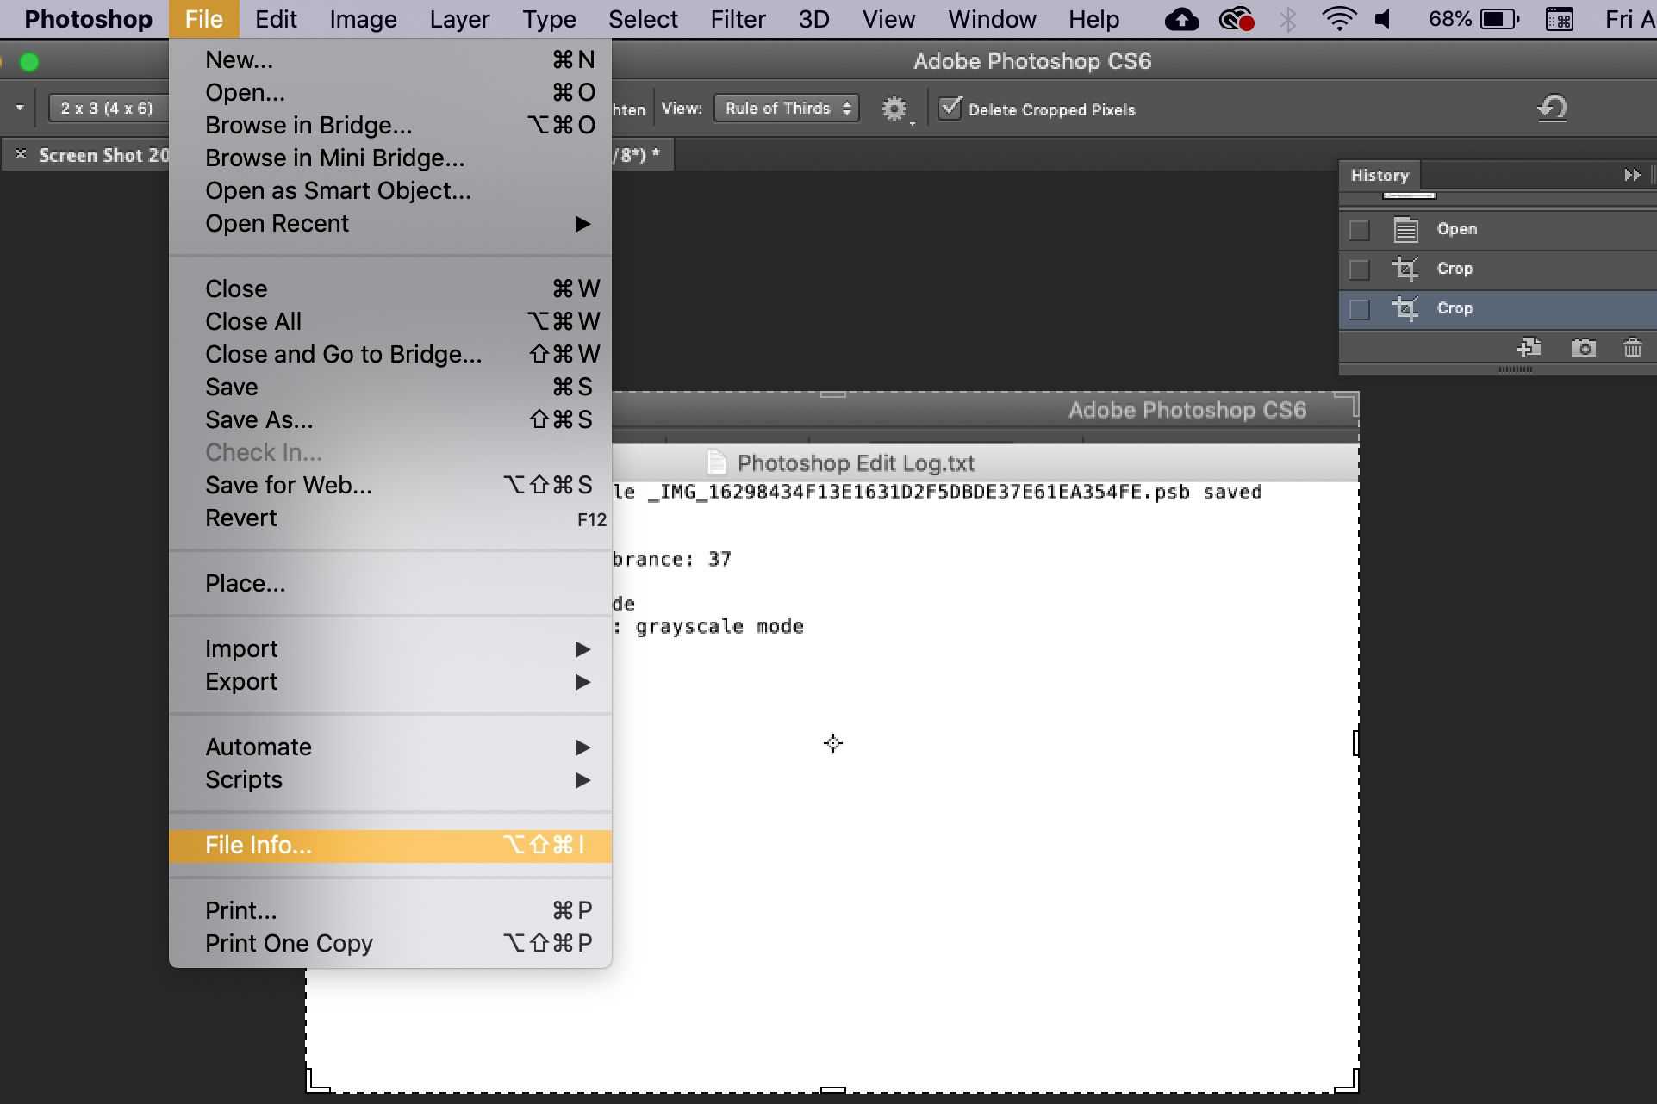
Task: Choose Save As... menu item
Action: coord(390,419)
